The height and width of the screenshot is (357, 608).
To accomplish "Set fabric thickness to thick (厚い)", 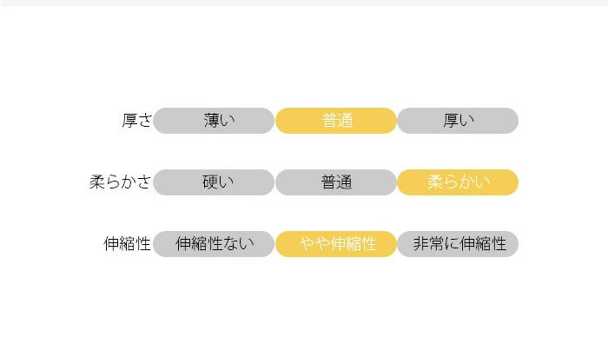I will coord(458,121).
